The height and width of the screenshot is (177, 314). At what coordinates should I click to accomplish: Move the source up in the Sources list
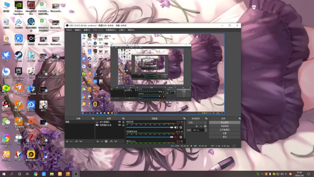click(x=111, y=142)
